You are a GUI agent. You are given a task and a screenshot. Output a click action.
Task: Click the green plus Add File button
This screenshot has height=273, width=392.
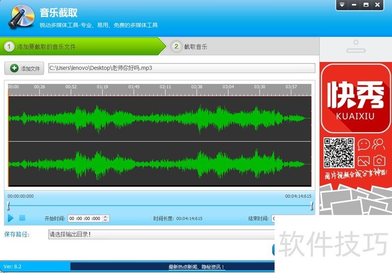point(24,68)
